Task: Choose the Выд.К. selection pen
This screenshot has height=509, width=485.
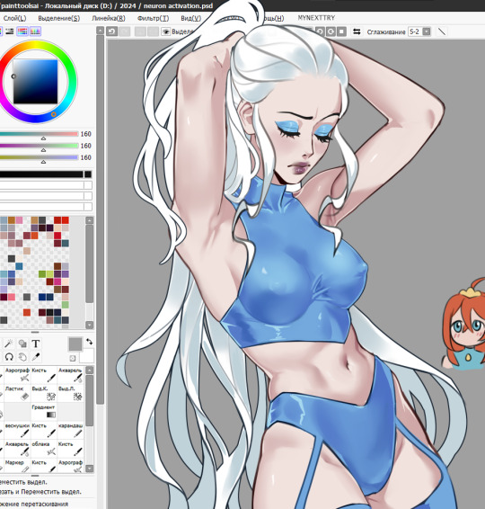Action: pos(43,393)
